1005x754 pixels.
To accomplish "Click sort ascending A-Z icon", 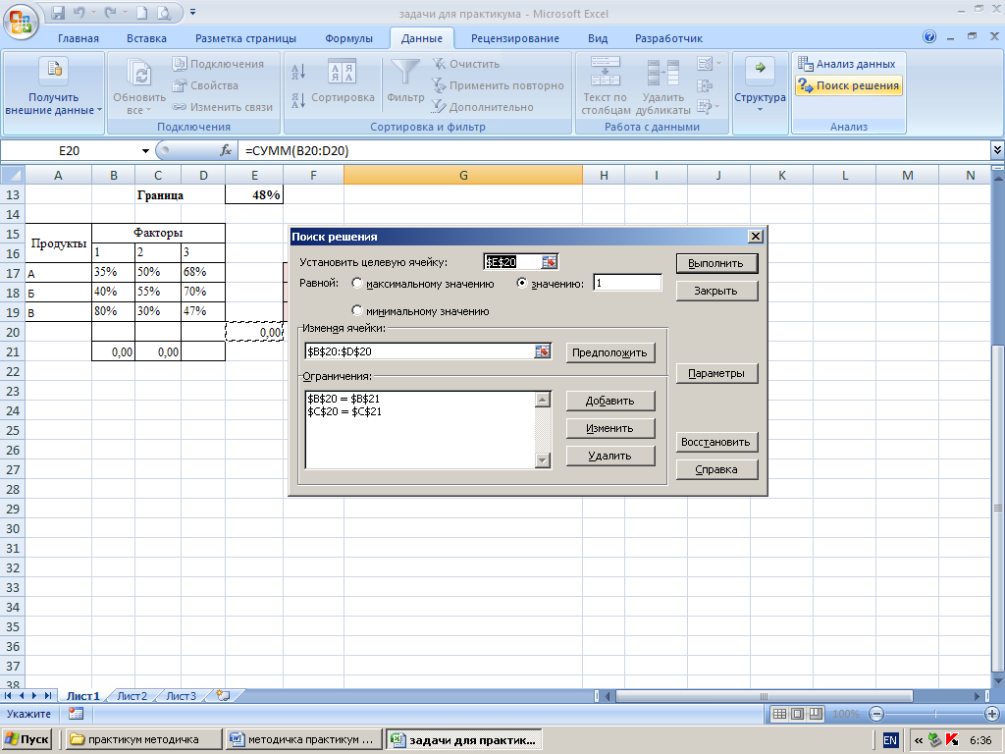I will click(x=299, y=72).
